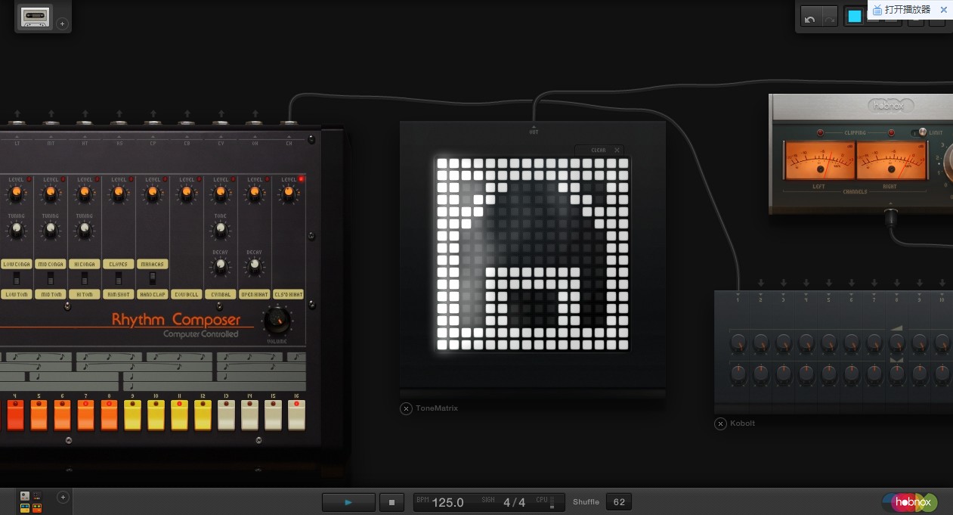Click the Cow Bell LEVEL knob
The width and height of the screenshot is (953, 515).
186,195
